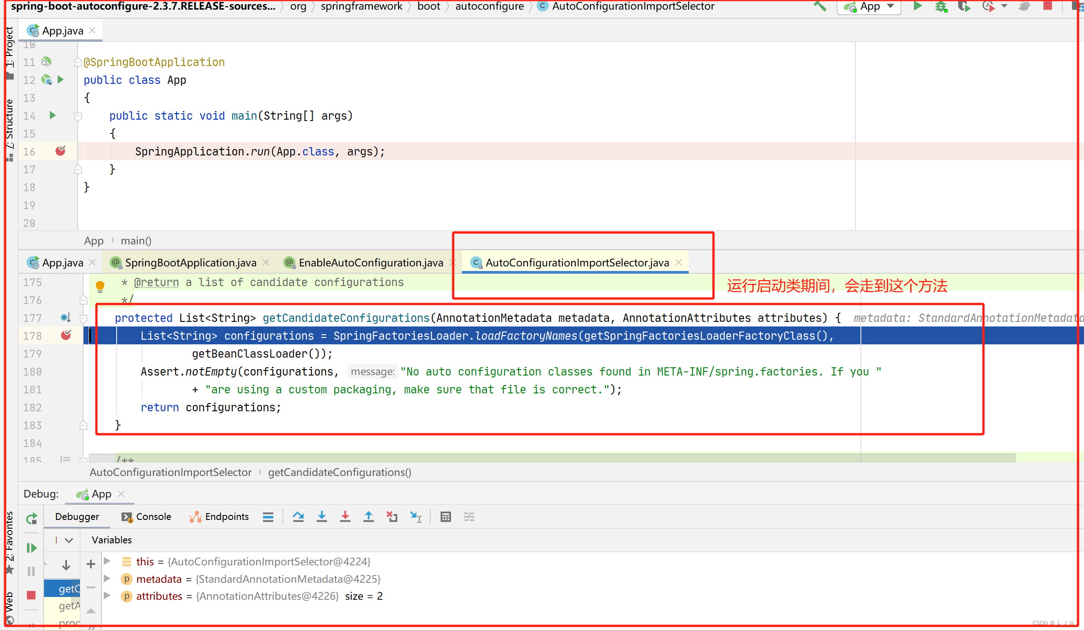
Task: Click the Drop Frame icon
Action: 392,517
